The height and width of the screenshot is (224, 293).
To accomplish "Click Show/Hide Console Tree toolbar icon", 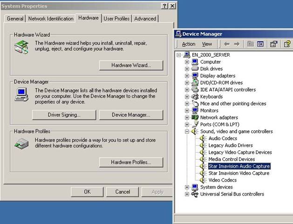I will point(260,44).
